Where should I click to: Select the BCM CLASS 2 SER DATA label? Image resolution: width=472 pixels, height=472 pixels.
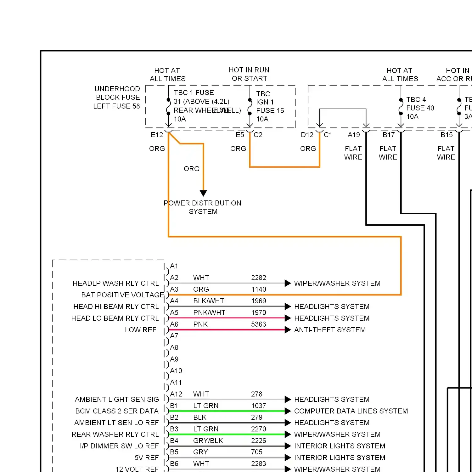tap(117, 411)
